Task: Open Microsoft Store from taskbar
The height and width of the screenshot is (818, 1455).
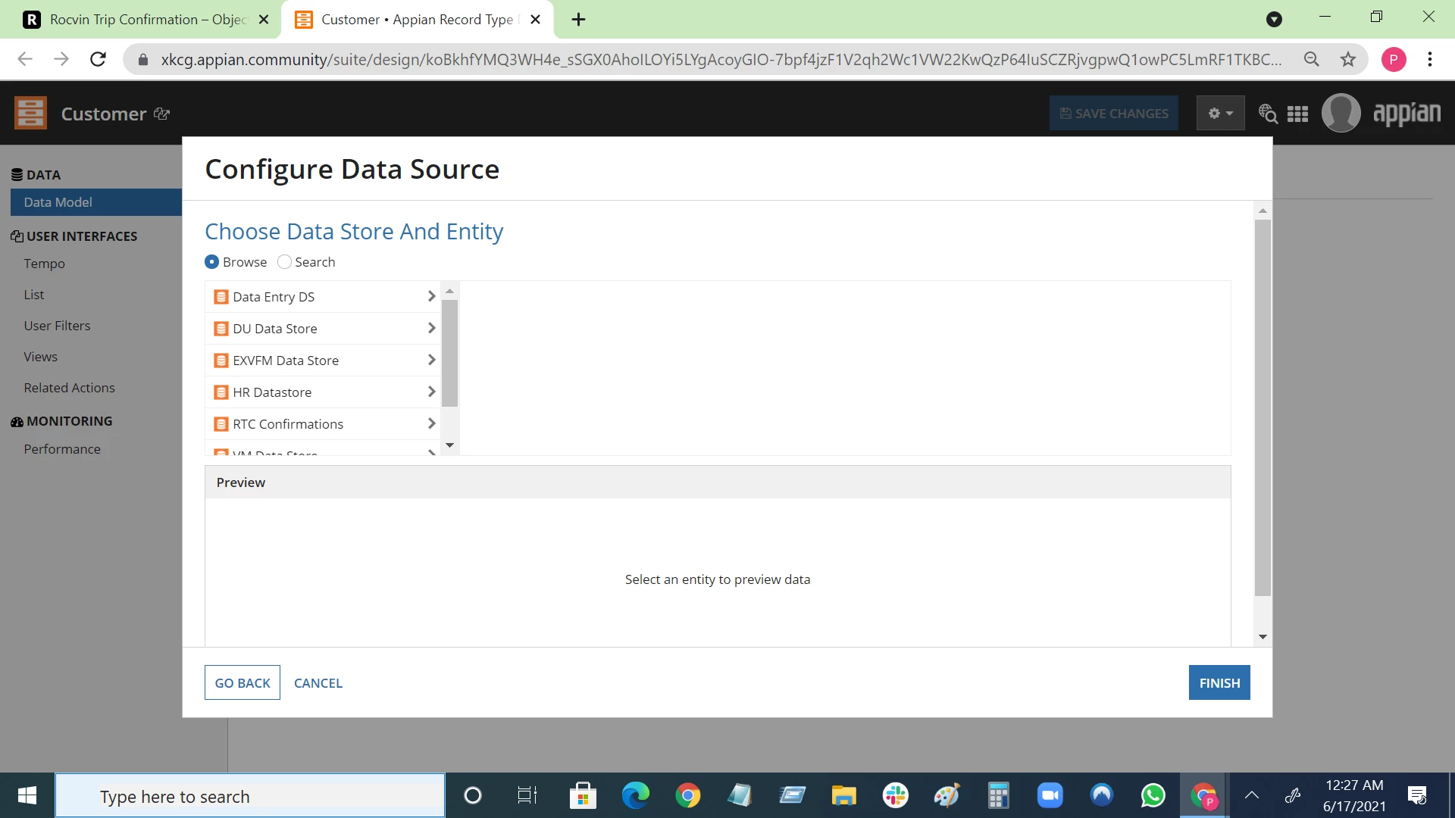Action: 583,795
